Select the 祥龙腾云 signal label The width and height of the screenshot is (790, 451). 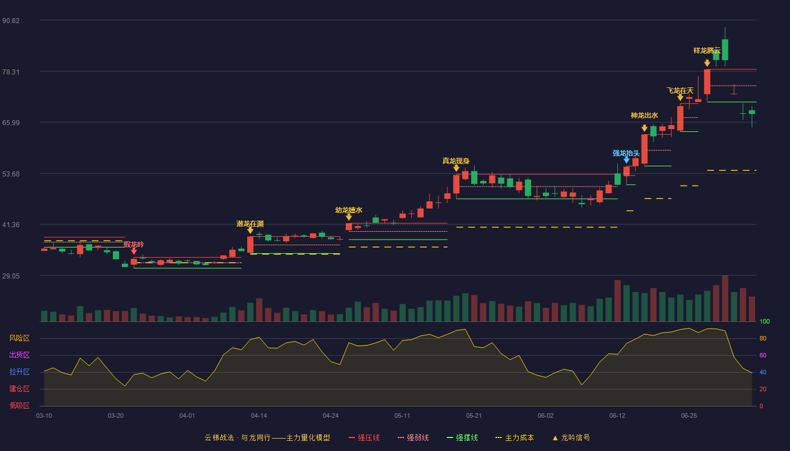click(707, 51)
